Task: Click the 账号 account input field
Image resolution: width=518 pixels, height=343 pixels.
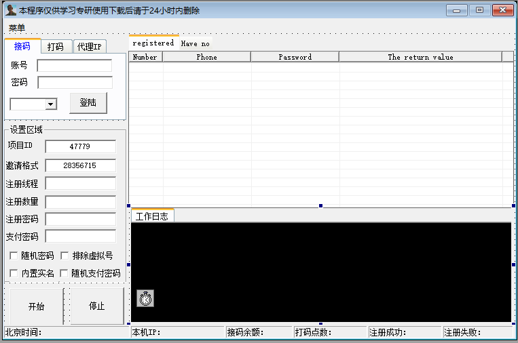Action: (75, 66)
